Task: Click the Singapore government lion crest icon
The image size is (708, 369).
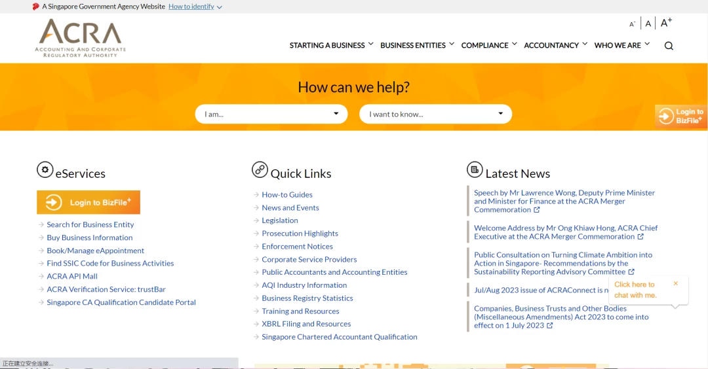Action: (x=35, y=7)
